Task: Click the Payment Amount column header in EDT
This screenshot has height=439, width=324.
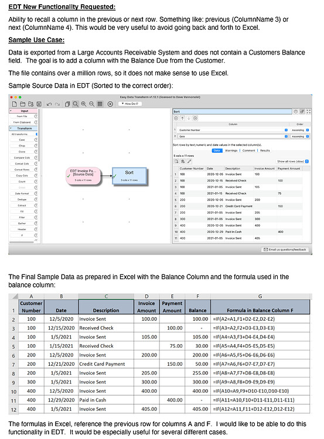Action: (289, 169)
